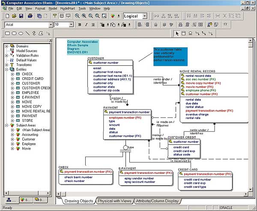257x211 pixels.
Task: Expand the CUSTOMER entity node
Action: (12, 83)
